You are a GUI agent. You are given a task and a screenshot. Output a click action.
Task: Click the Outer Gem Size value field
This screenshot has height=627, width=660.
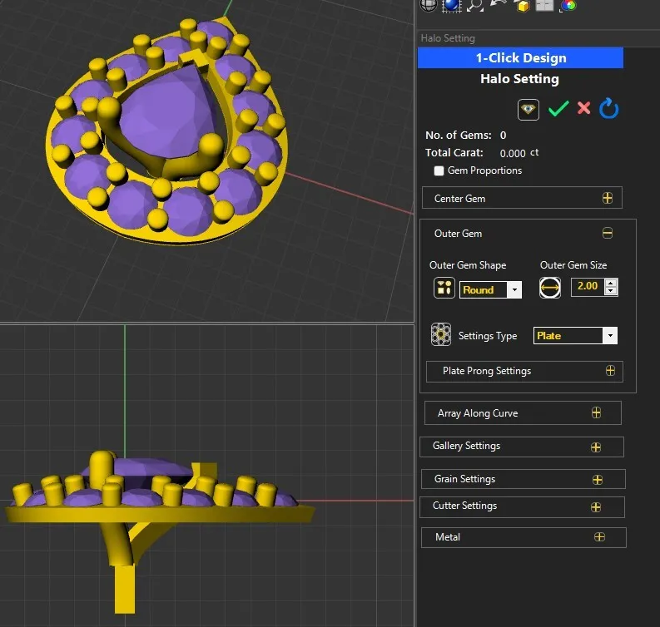(587, 286)
